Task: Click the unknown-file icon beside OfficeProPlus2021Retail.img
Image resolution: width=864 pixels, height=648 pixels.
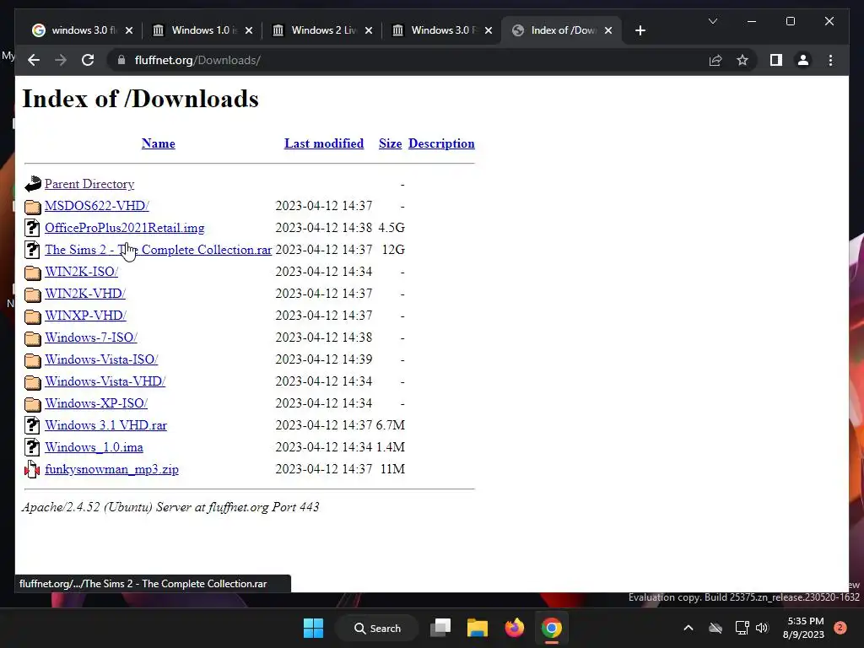Action: tap(33, 228)
